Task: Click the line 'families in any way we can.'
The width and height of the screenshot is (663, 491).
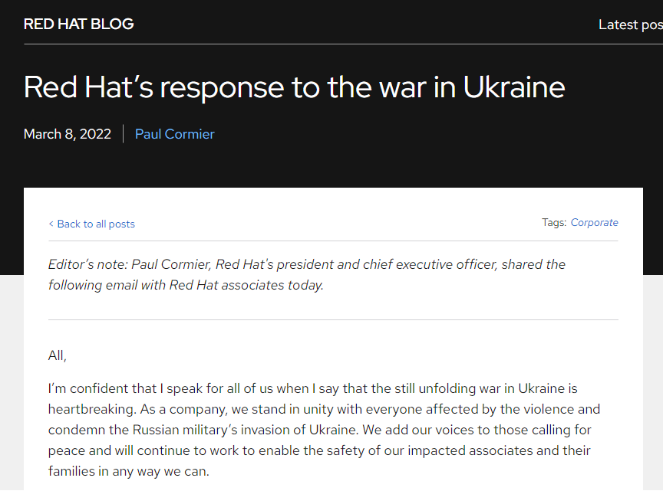Action: point(129,471)
